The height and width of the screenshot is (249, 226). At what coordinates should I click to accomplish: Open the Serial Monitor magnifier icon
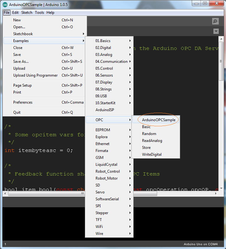(x=215, y=21)
